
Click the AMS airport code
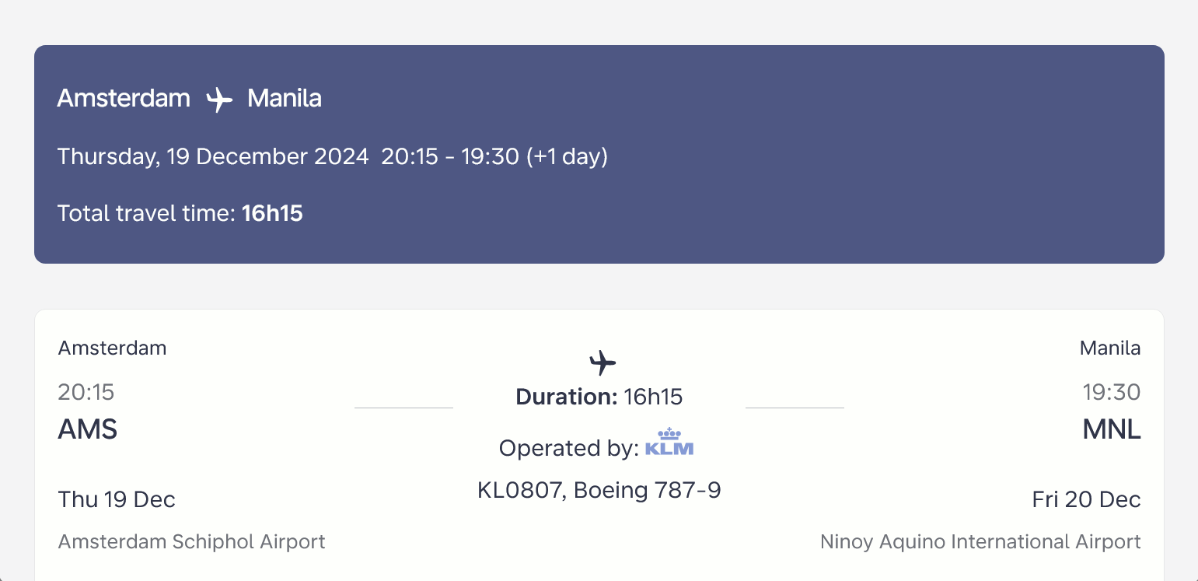(88, 429)
